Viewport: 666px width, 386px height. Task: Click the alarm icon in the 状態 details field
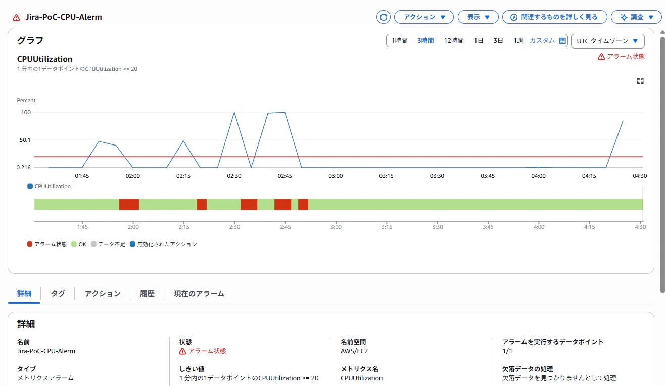(x=183, y=351)
